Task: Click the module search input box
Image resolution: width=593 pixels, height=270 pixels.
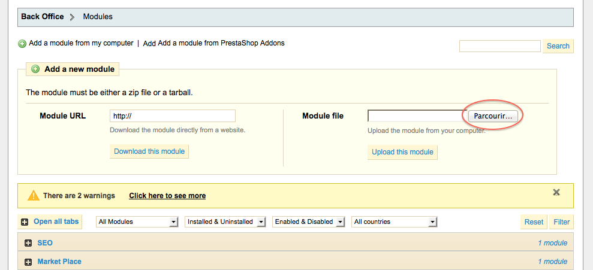Action: click(x=500, y=46)
